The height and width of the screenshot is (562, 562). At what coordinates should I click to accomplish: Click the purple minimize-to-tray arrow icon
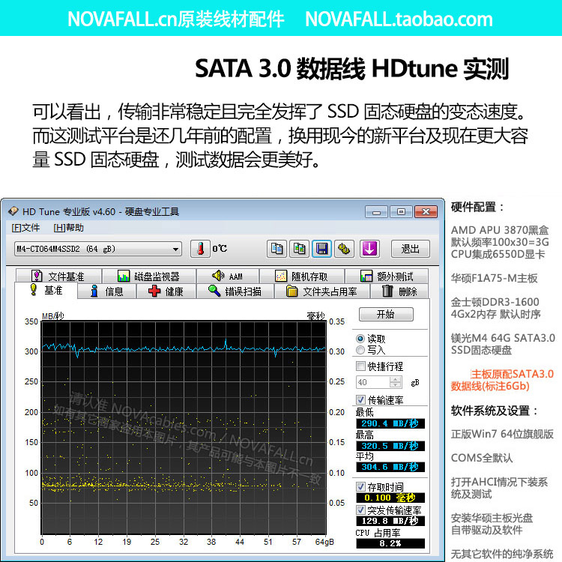pyautogui.click(x=369, y=249)
